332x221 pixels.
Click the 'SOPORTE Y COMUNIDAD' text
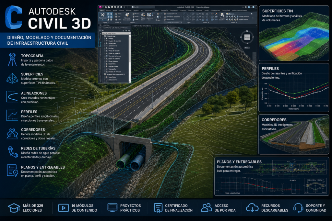(316, 208)
